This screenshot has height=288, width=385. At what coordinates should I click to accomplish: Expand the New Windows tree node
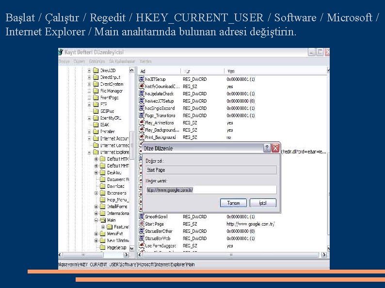point(96,241)
